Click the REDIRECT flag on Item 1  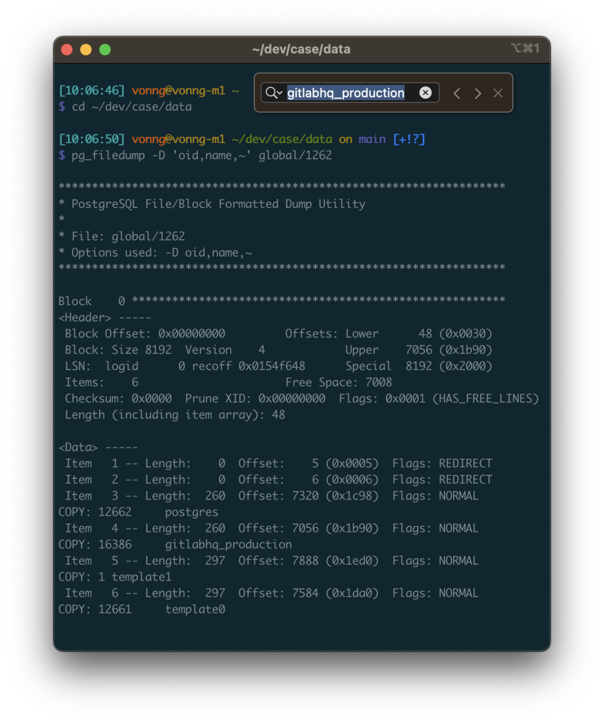pyautogui.click(x=465, y=463)
